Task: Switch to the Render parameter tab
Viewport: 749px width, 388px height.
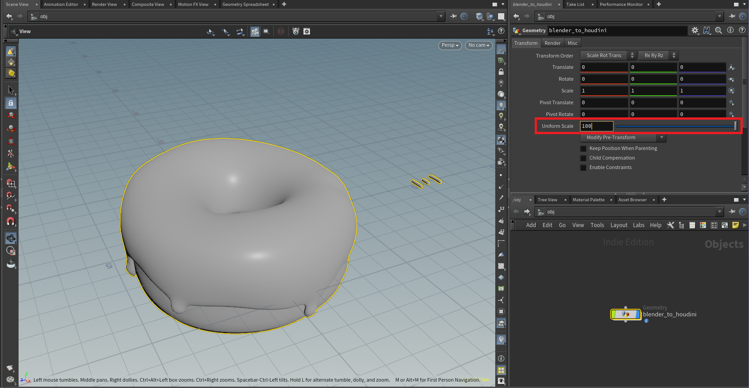Action: coord(552,43)
